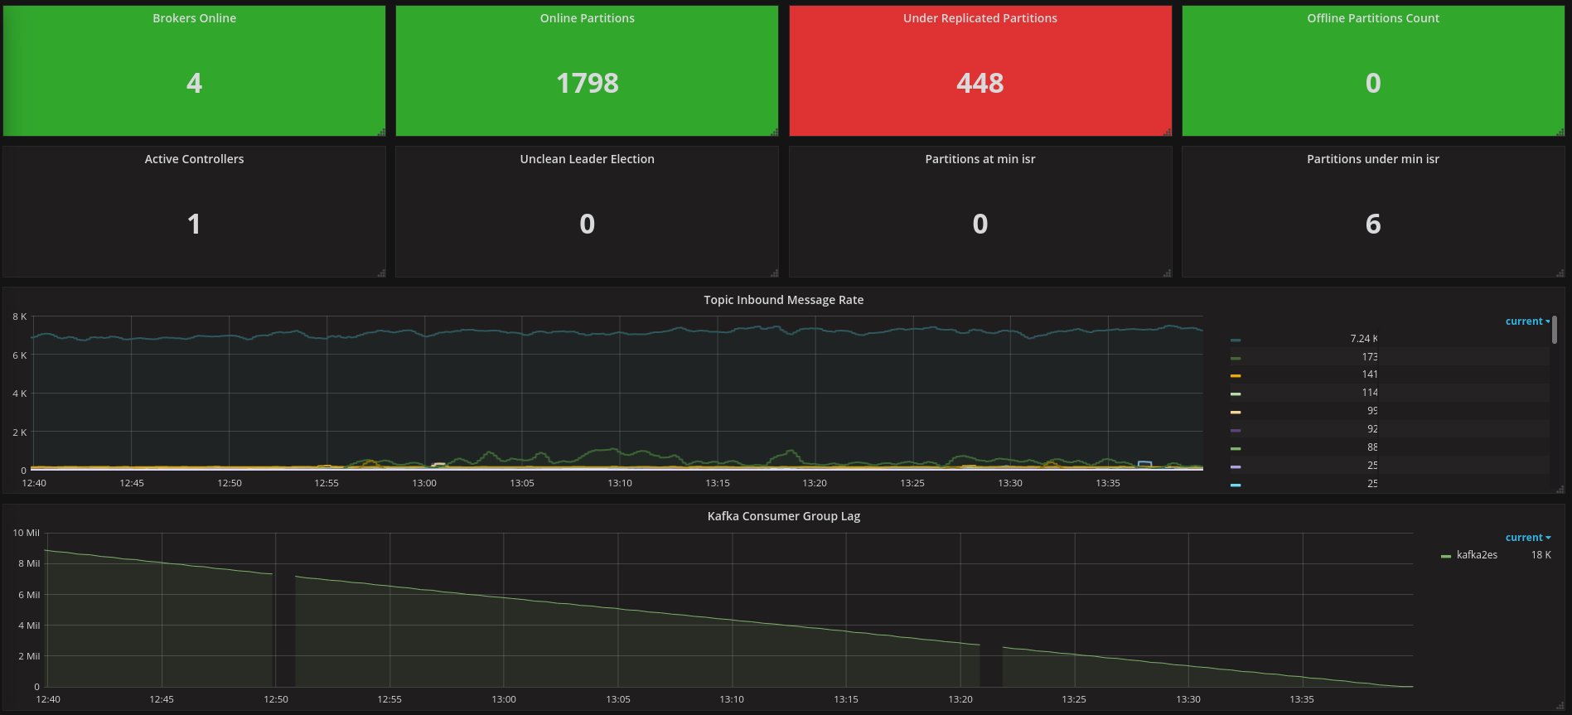This screenshot has width=1572, height=715.
Task: Click resize handle of Partitions at min isr
Action: [1167, 273]
